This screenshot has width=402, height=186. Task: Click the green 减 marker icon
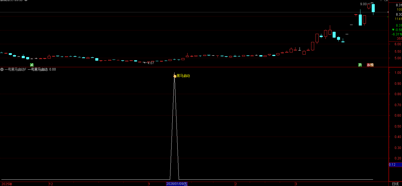click(32, 65)
